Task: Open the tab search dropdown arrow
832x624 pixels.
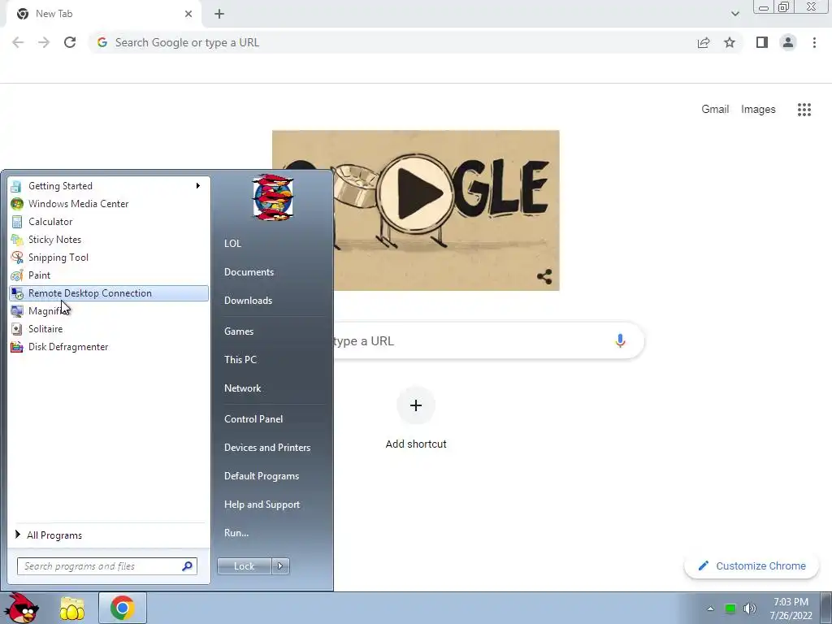Action: [x=734, y=14]
